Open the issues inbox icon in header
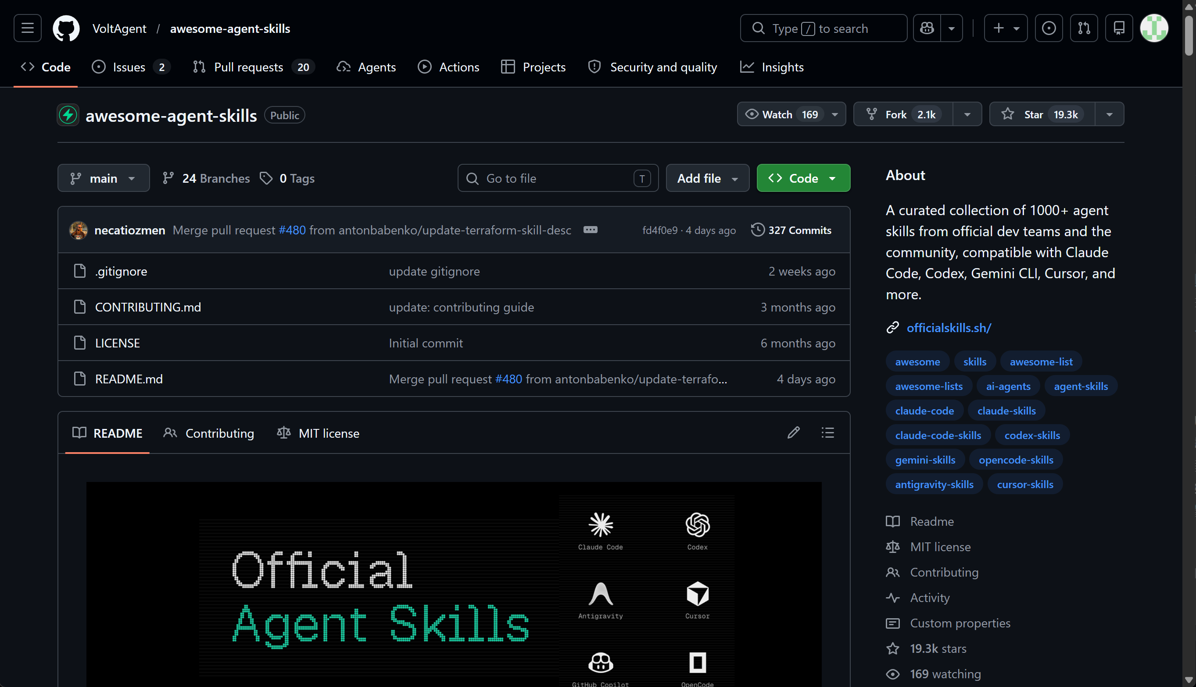 point(1049,28)
